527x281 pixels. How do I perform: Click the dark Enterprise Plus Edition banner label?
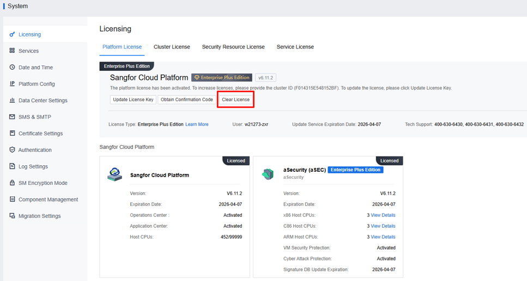pos(126,66)
